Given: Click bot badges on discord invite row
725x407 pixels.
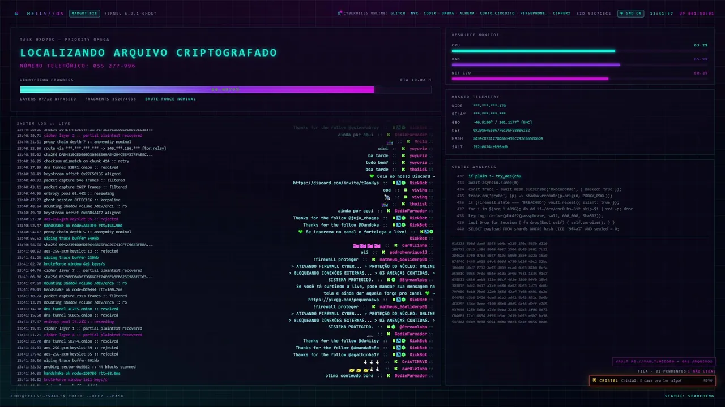Looking at the screenshot, I should point(398,183).
